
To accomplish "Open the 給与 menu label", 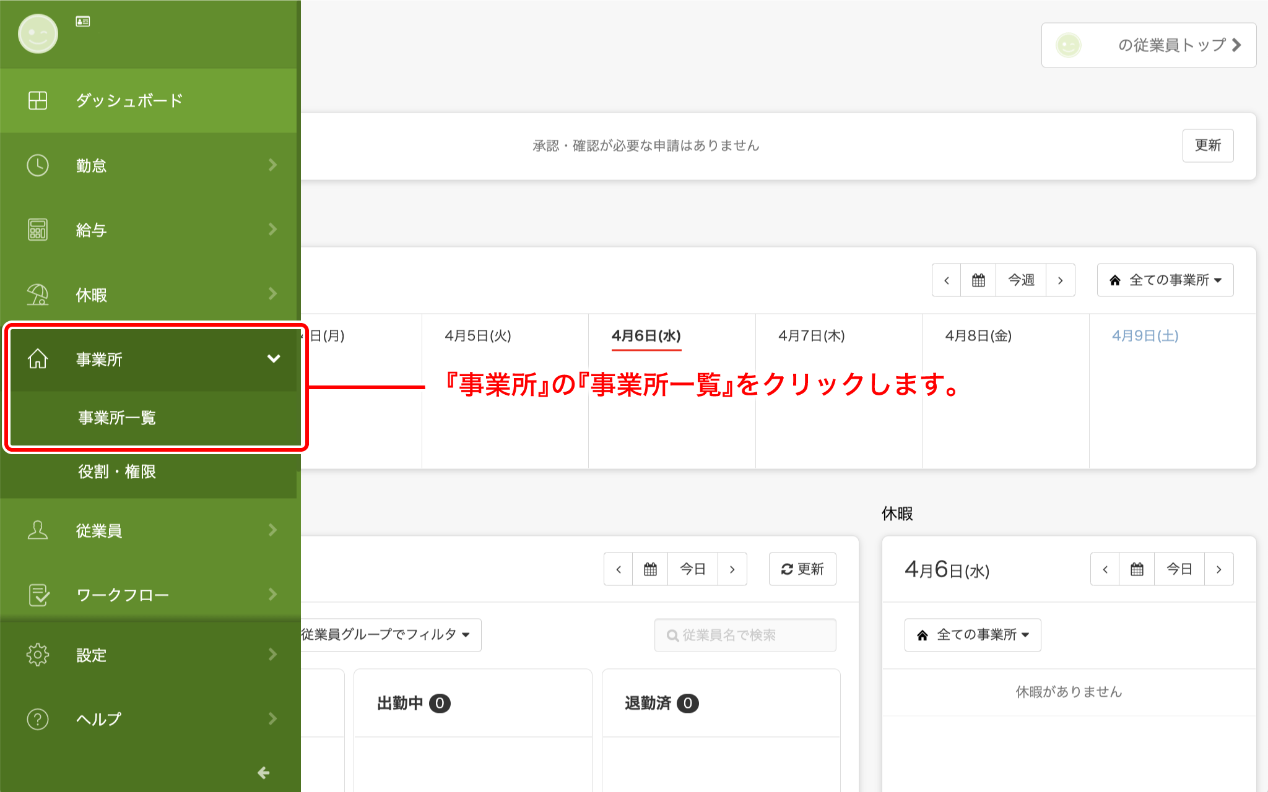I will (92, 230).
